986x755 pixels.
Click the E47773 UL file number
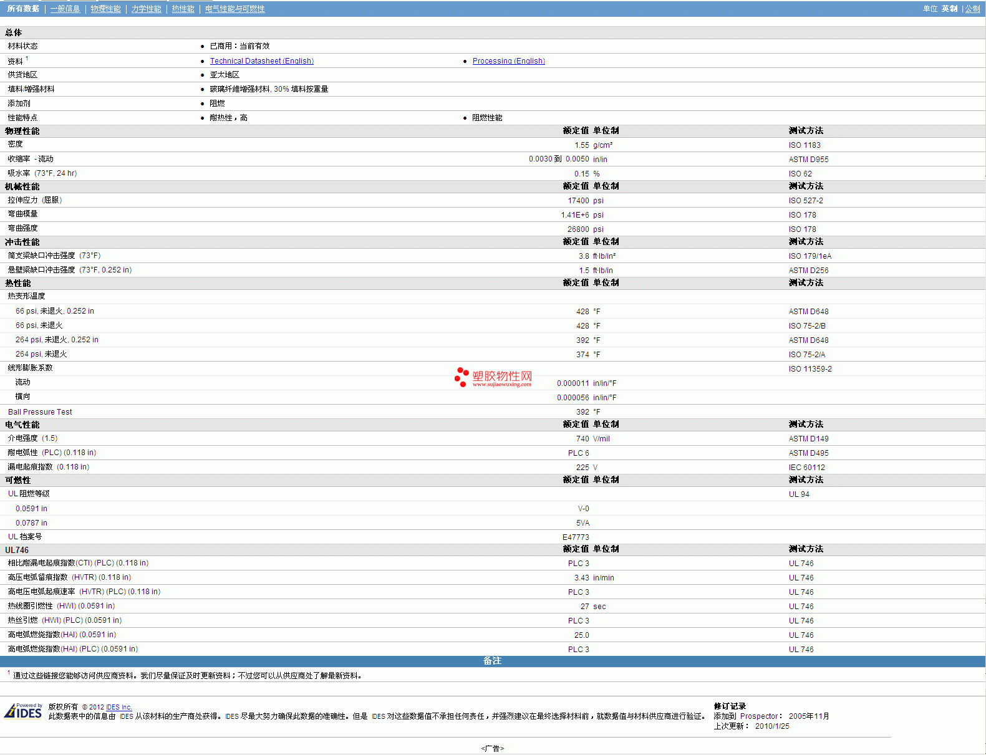[x=576, y=537]
